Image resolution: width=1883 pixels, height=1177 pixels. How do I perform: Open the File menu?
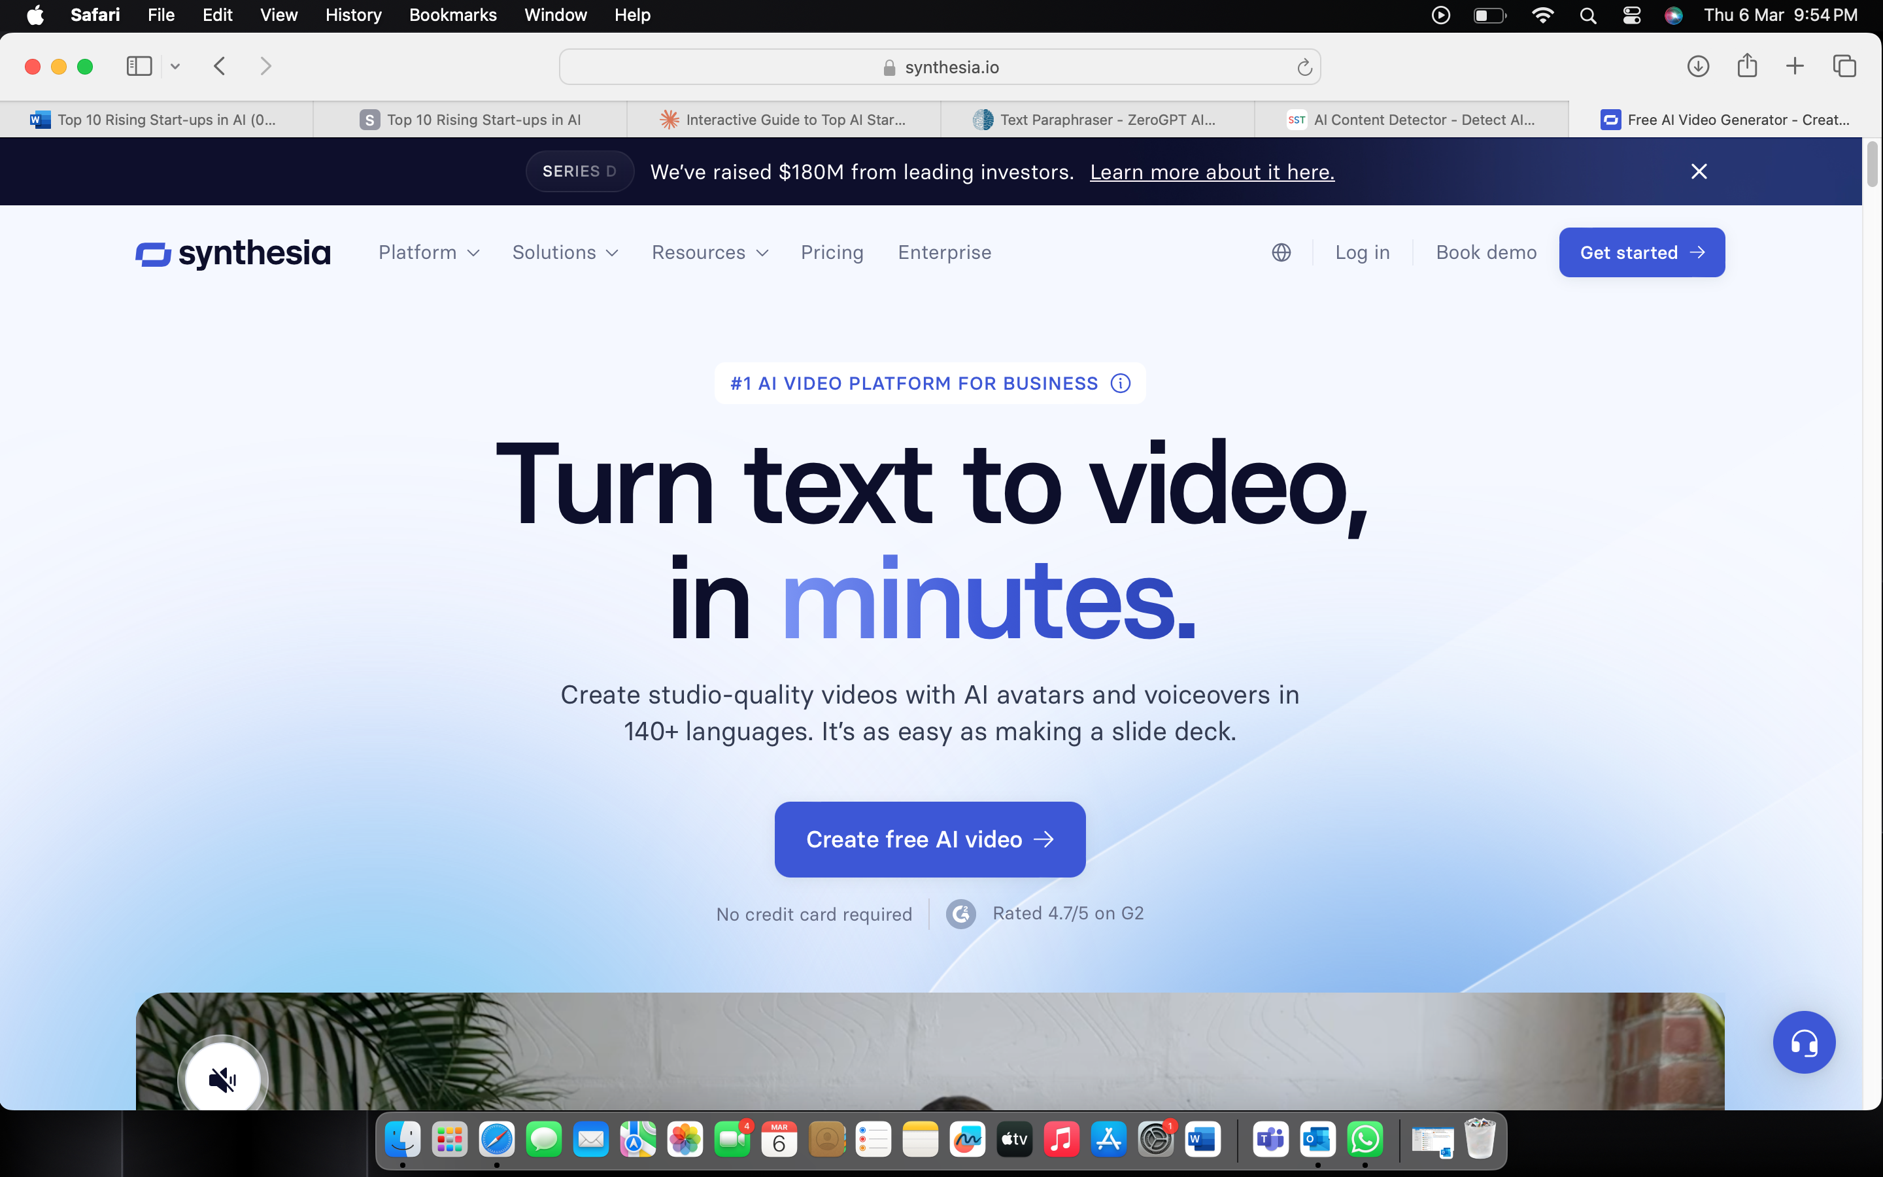161,15
